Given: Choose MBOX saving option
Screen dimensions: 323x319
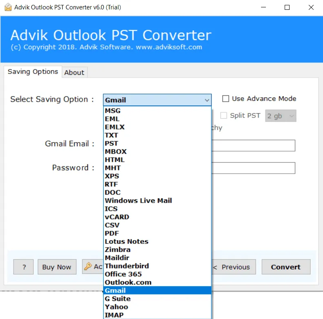Looking at the screenshot, I should click(x=157, y=152).
